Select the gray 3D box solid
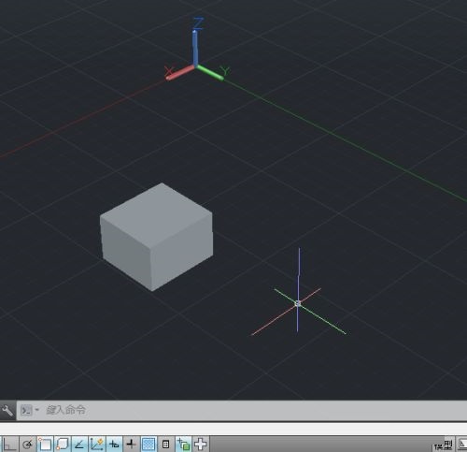This screenshot has height=452, width=467. point(157,237)
